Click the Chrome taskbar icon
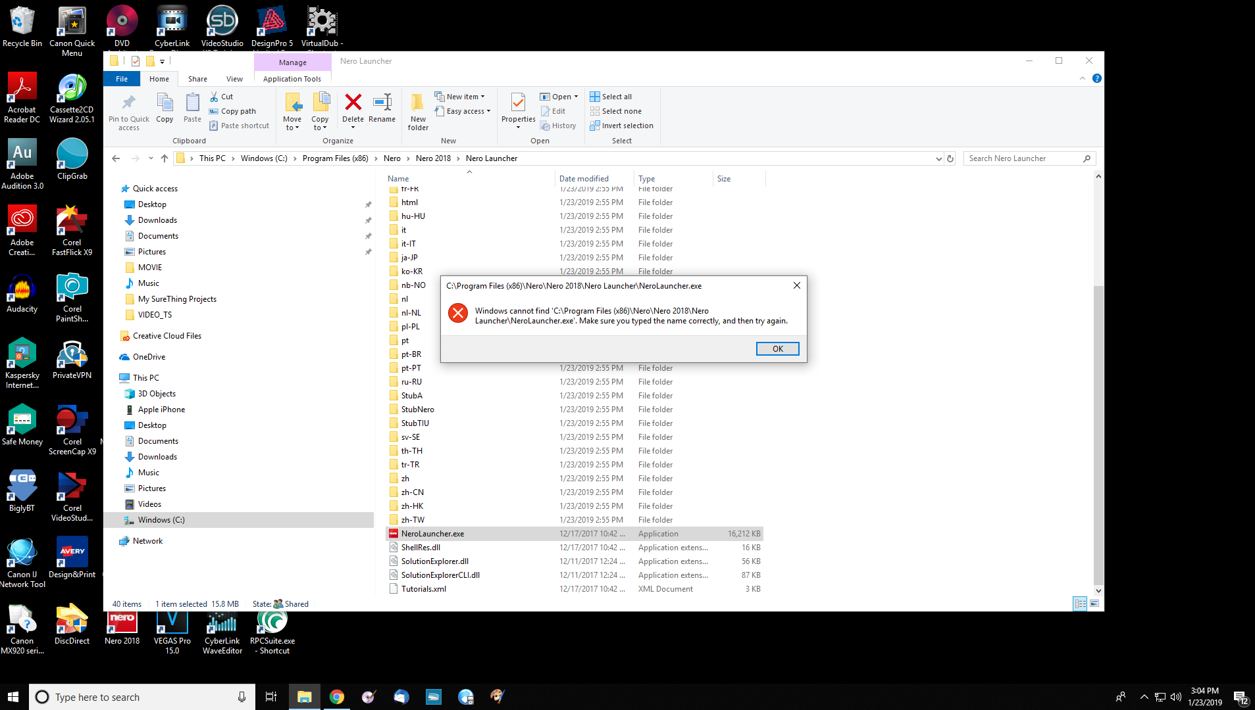The image size is (1255, 710). pos(336,697)
